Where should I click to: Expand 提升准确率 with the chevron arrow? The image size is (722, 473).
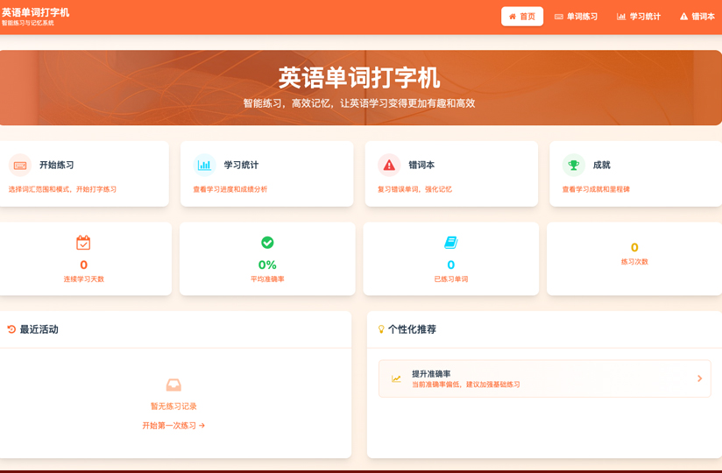[700, 378]
